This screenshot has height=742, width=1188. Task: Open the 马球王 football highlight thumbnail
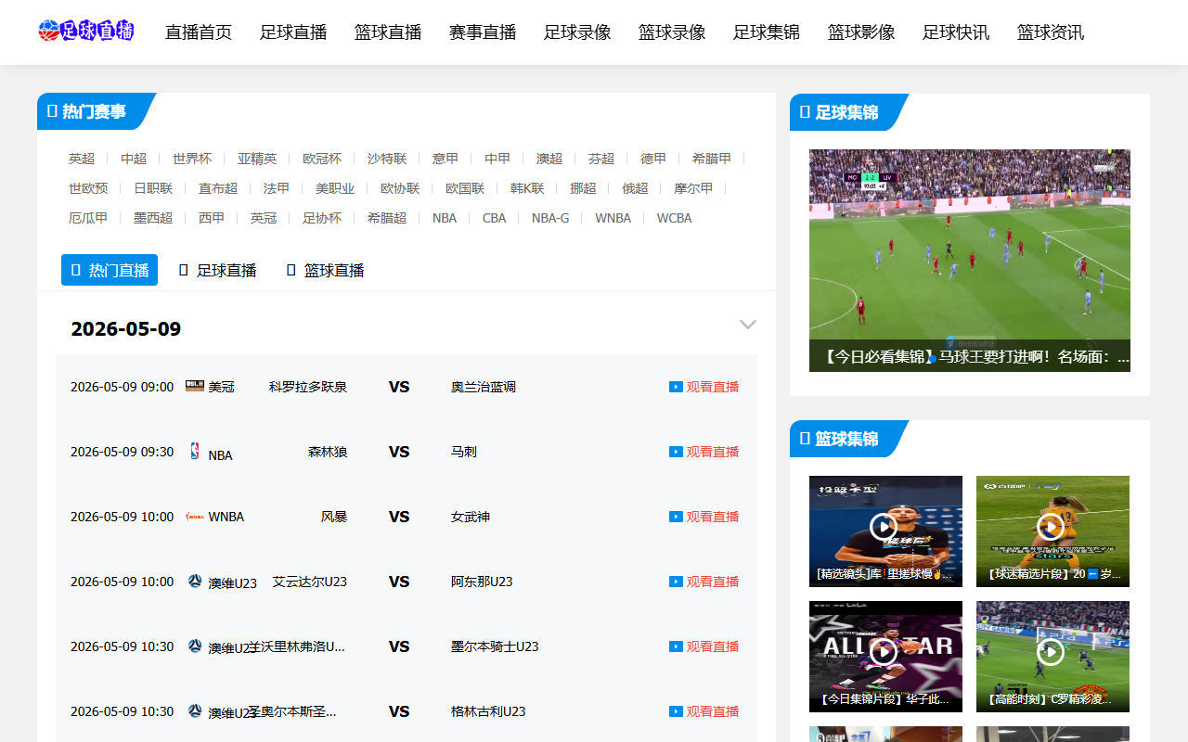[x=970, y=261]
